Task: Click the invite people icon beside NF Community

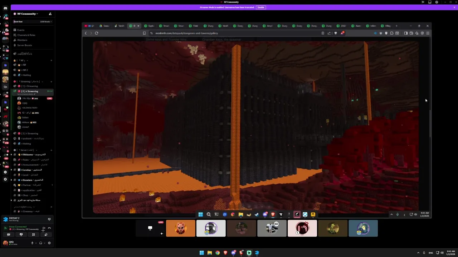Action: 50,14
